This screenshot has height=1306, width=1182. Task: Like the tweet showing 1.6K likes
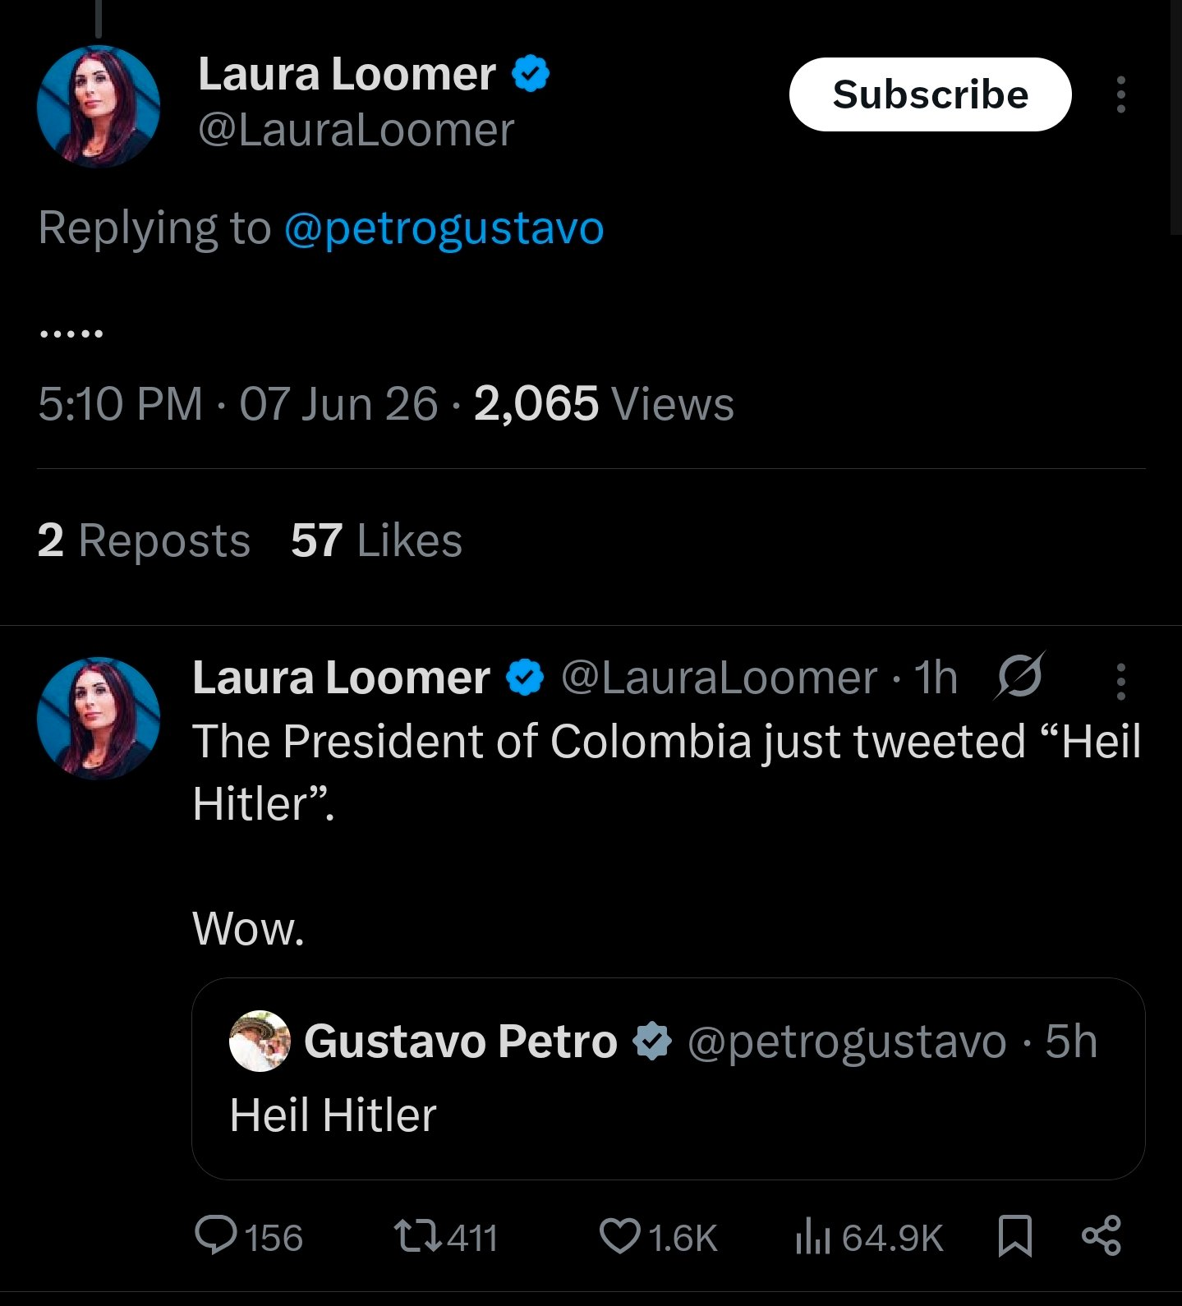pyautogui.click(x=658, y=1237)
